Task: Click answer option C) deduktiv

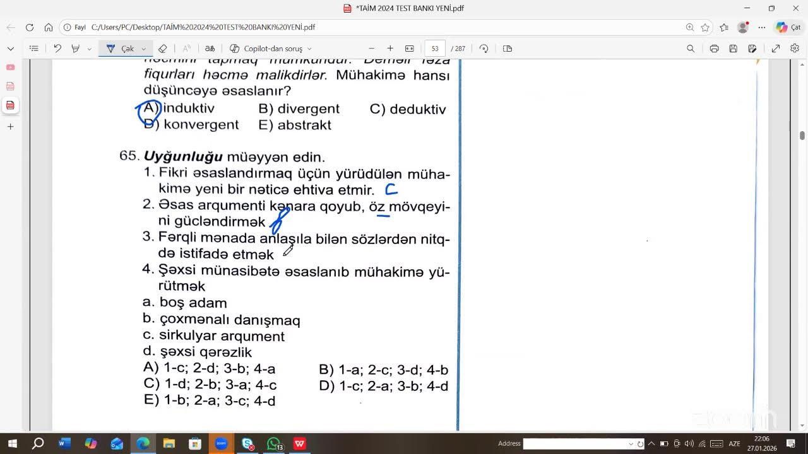Action: [x=408, y=109]
